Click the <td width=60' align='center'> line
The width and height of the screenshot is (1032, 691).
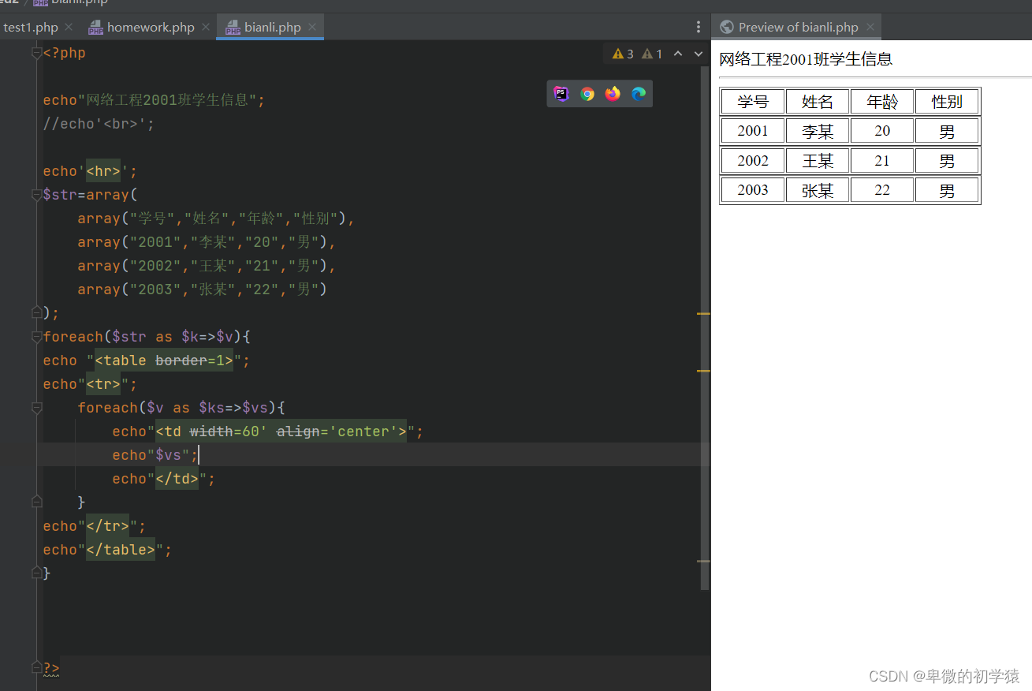pyautogui.click(x=268, y=431)
